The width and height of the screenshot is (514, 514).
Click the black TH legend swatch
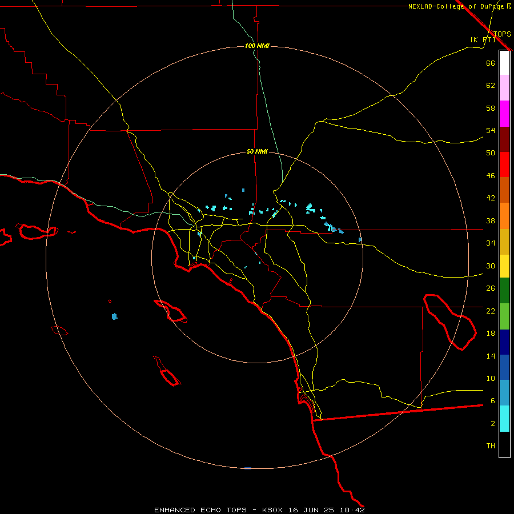click(x=504, y=444)
